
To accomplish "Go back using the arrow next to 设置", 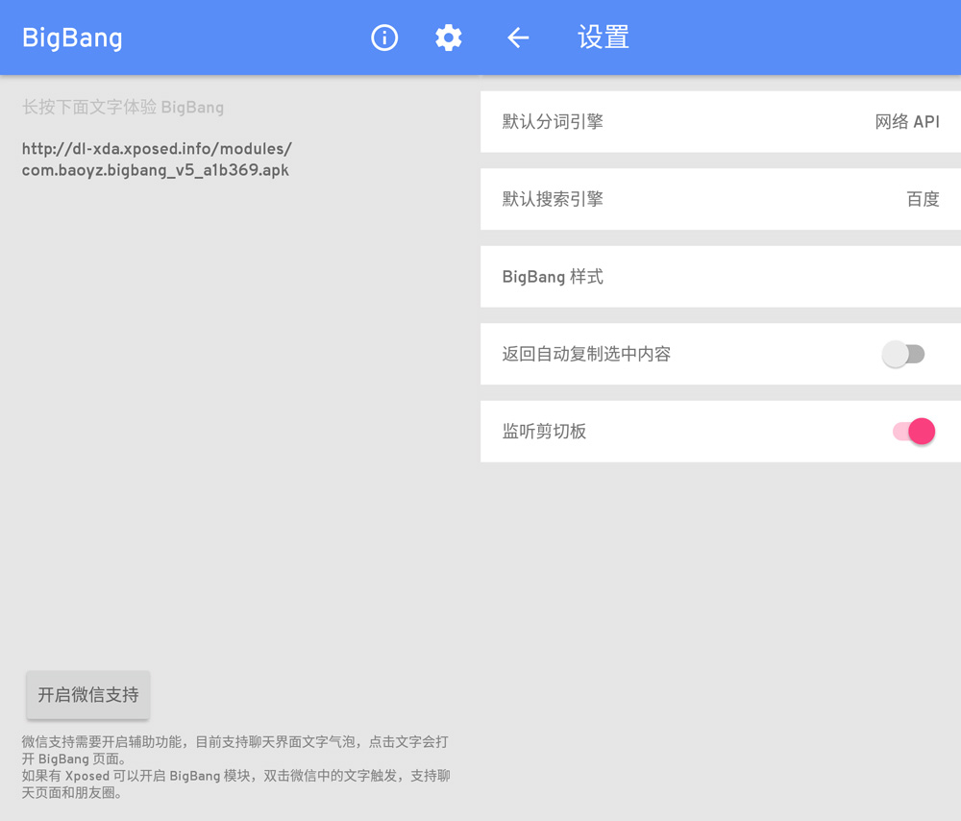I will pos(518,38).
